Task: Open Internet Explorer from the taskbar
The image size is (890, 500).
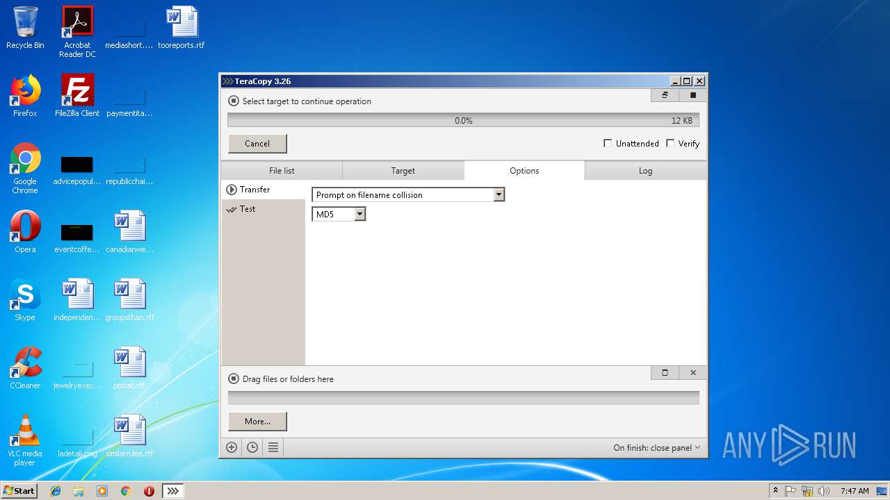Action: click(x=56, y=491)
